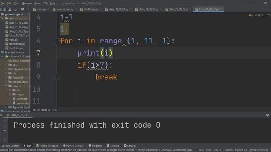Open Python Packages tool window
The width and height of the screenshot is (271, 152).
pyautogui.click(x=47, y=146)
